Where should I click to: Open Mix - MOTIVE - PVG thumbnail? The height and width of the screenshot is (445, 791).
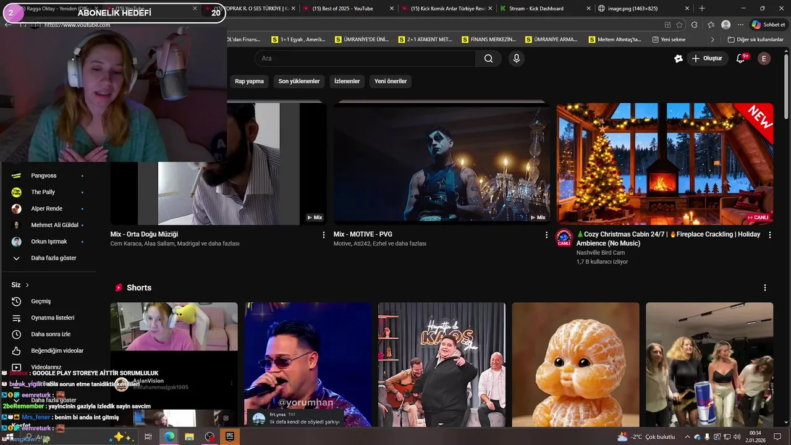[x=441, y=163]
